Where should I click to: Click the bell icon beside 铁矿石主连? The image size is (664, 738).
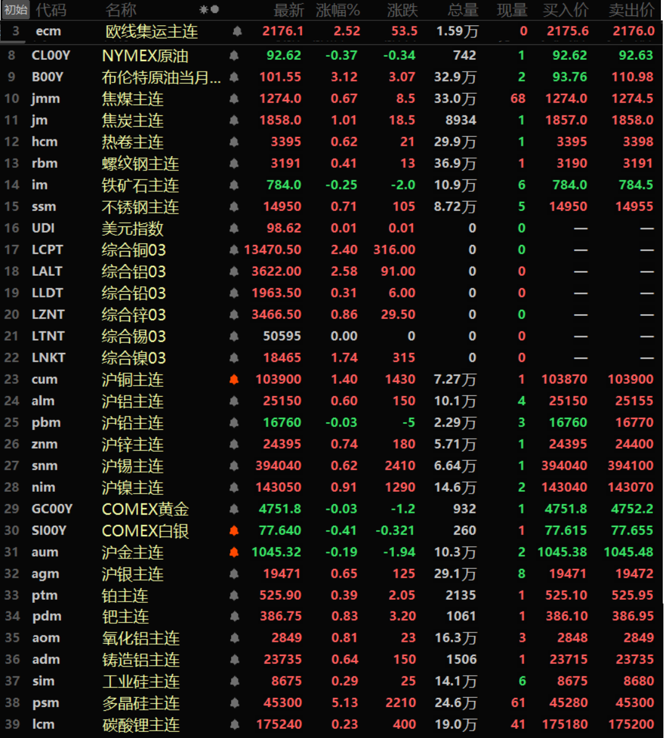[x=234, y=185]
